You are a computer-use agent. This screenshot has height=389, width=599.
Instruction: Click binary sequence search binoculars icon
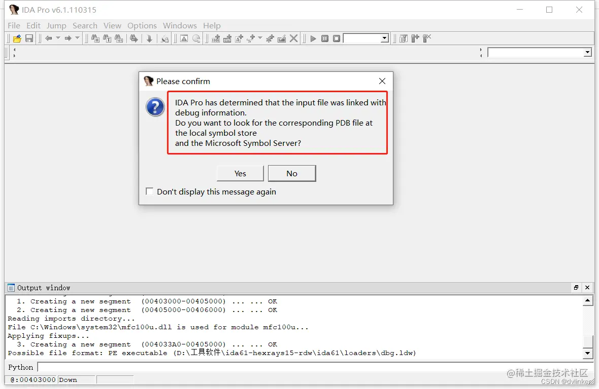119,38
